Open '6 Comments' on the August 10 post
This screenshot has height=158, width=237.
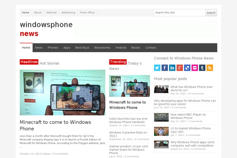pyautogui.click(x=198, y=149)
